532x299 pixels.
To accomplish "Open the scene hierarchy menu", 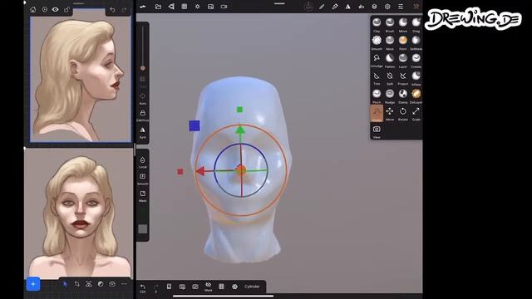I will pos(171,7).
